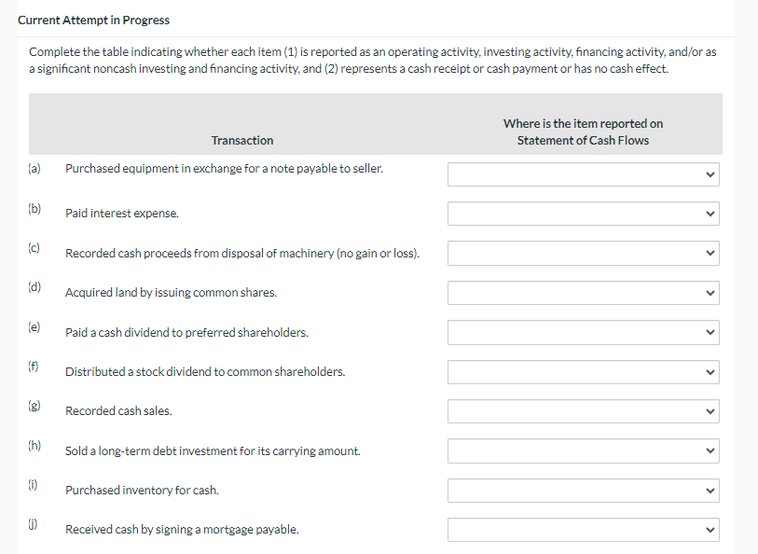Viewport: 758px width, 554px height.
Task: Expand the dropdown for mortgage payable item (j)
Action: point(583,529)
